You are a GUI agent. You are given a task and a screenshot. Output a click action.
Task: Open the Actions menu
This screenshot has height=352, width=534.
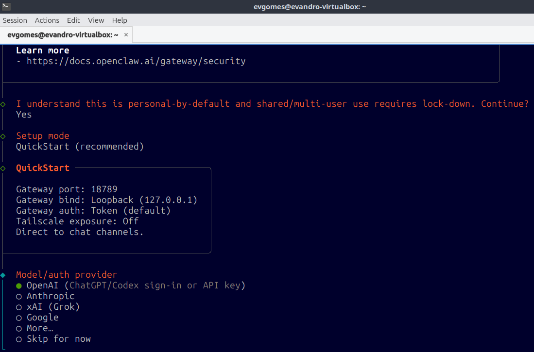(x=47, y=20)
